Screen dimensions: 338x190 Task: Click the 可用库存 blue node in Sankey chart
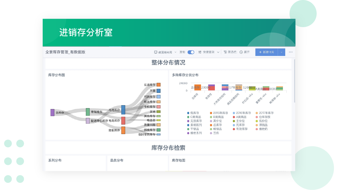[123, 110]
